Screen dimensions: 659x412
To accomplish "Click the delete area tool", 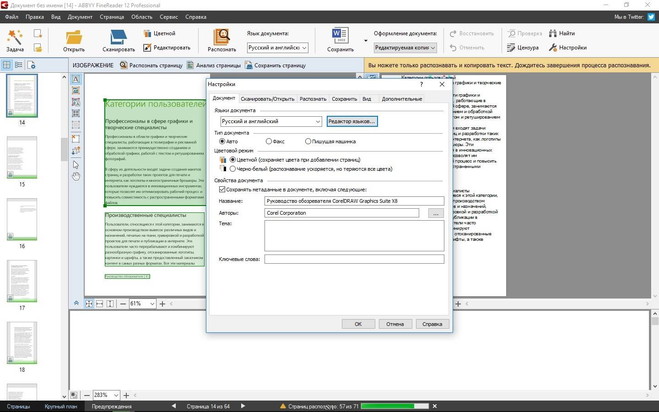I will (76, 138).
